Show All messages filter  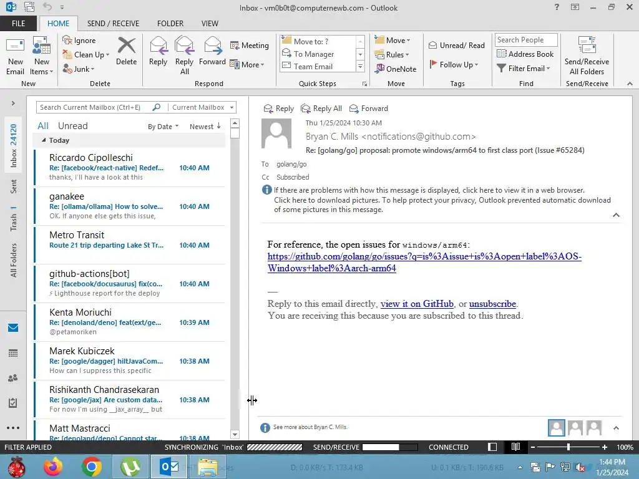[43, 126]
